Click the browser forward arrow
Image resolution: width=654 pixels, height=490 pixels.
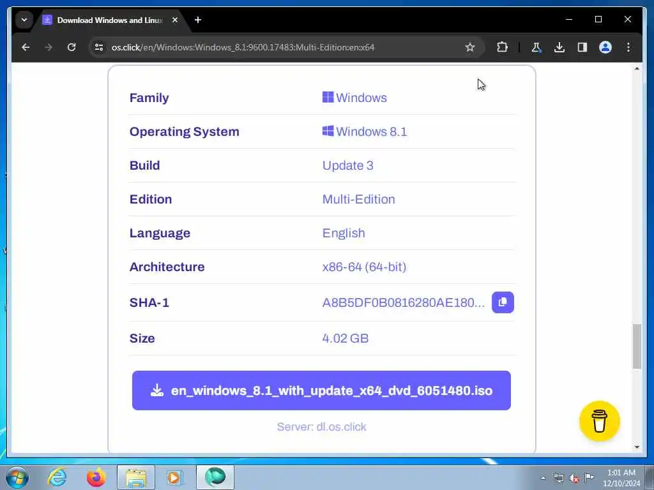point(49,47)
